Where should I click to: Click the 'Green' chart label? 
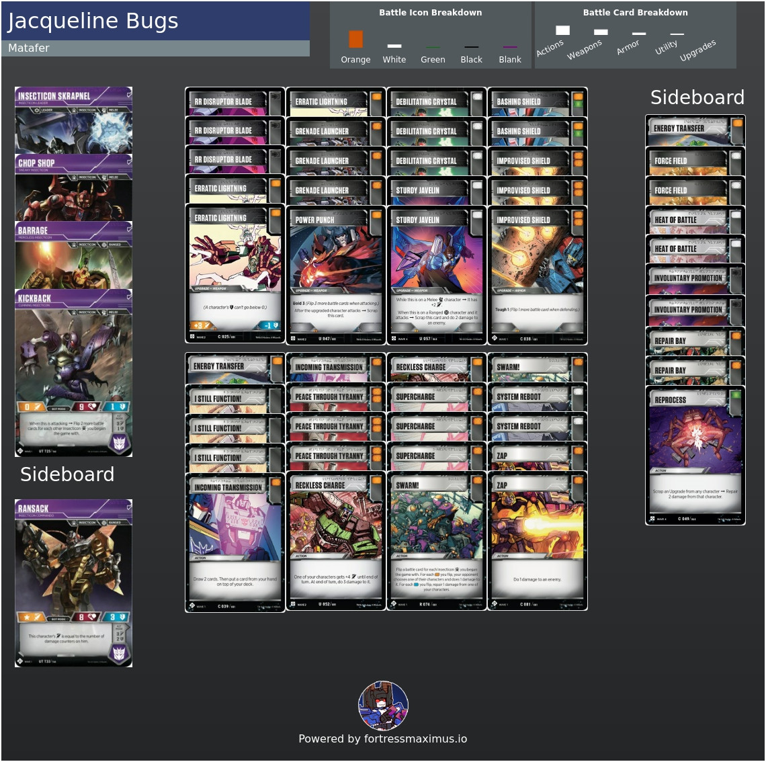tap(433, 60)
